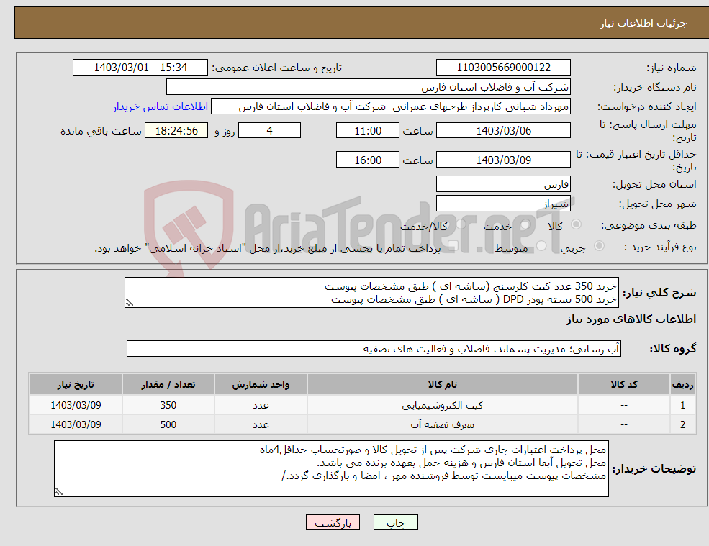This screenshot has width=709, height=546.
Task: Click the buyer notes textarea
Action: (331, 469)
